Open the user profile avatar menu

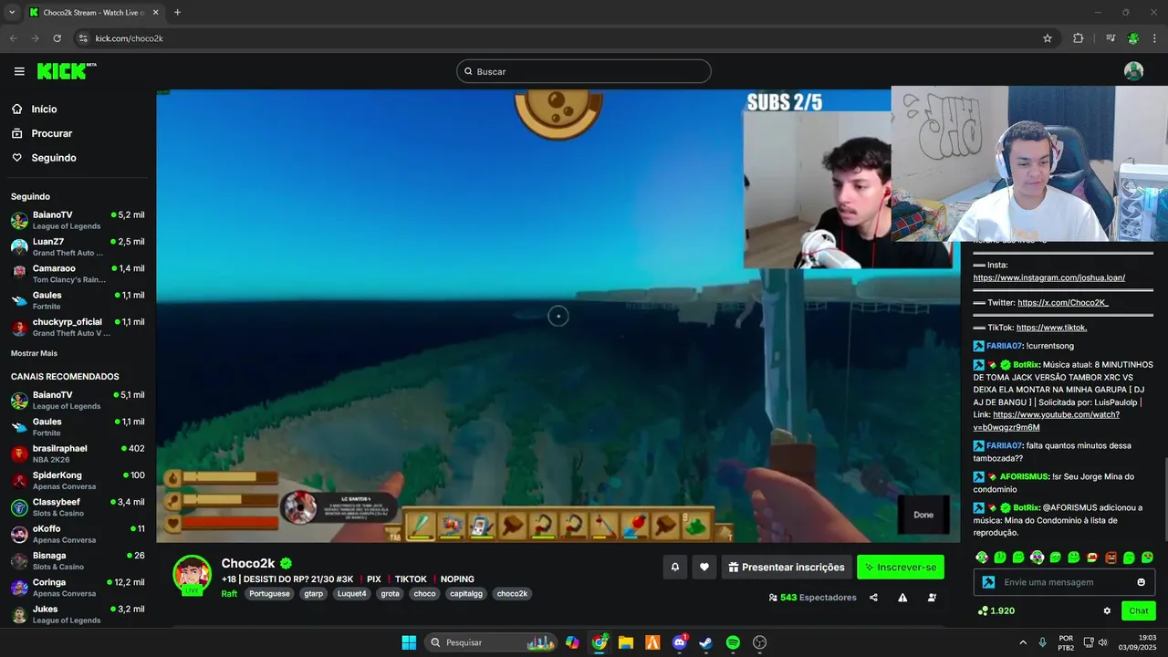(1133, 71)
